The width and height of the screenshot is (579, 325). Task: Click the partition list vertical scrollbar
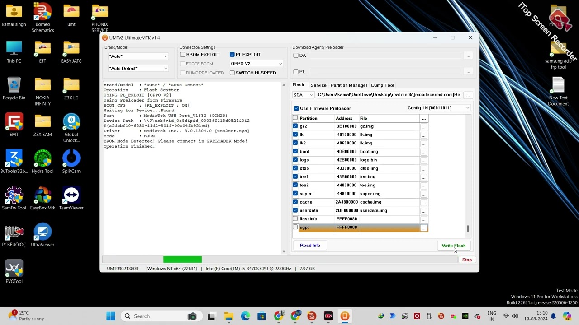[468, 229]
